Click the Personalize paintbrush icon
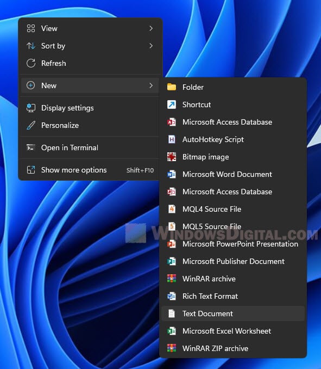The width and height of the screenshot is (321, 369). tap(31, 125)
